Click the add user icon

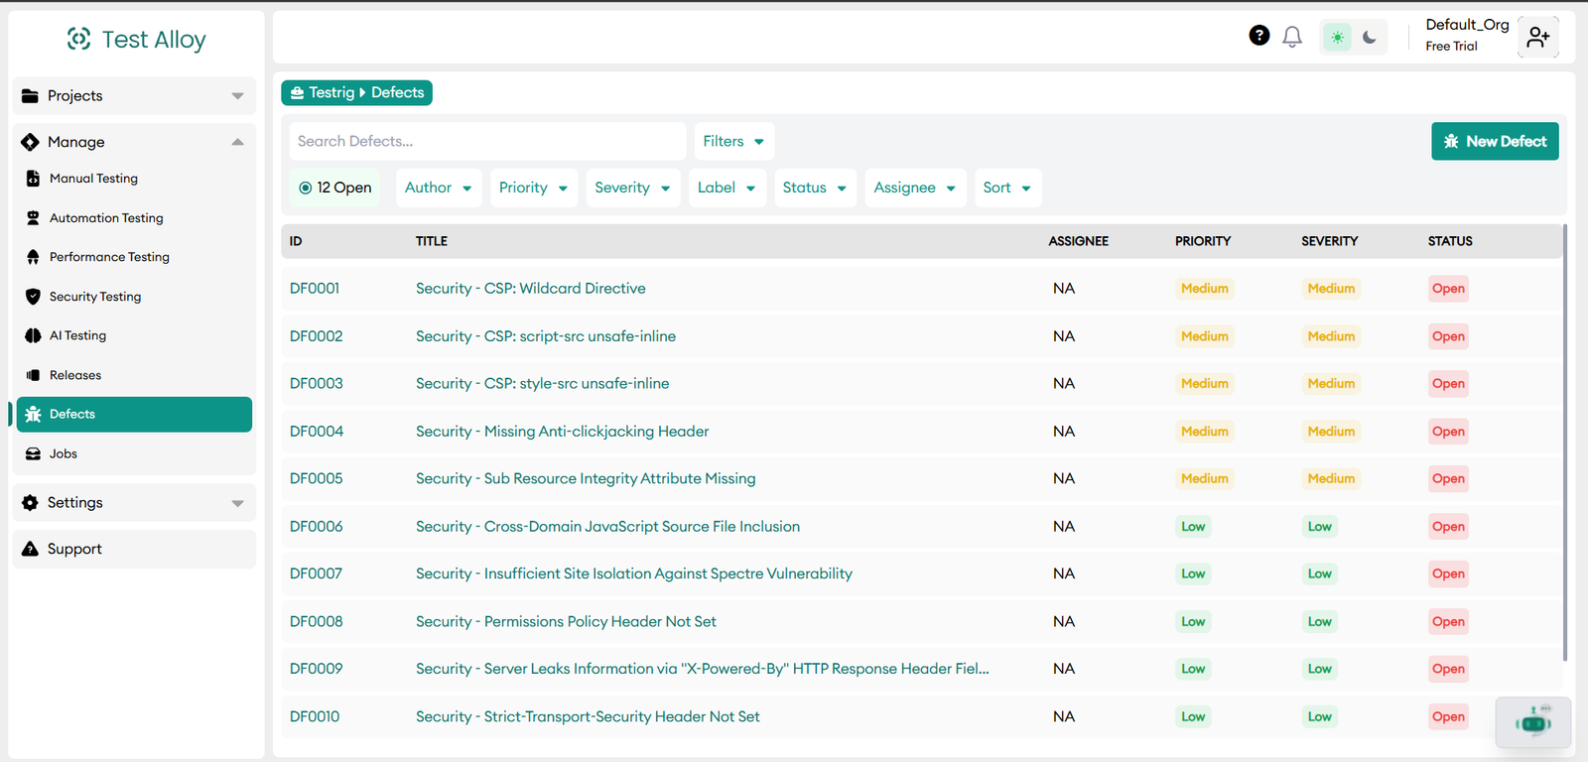pyautogui.click(x=1538, y=38)
